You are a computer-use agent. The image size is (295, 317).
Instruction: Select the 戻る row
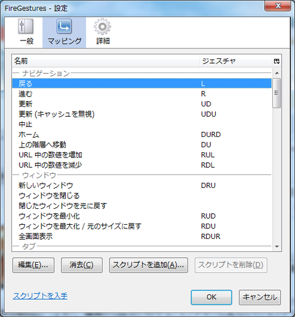[x=142, y=84]
